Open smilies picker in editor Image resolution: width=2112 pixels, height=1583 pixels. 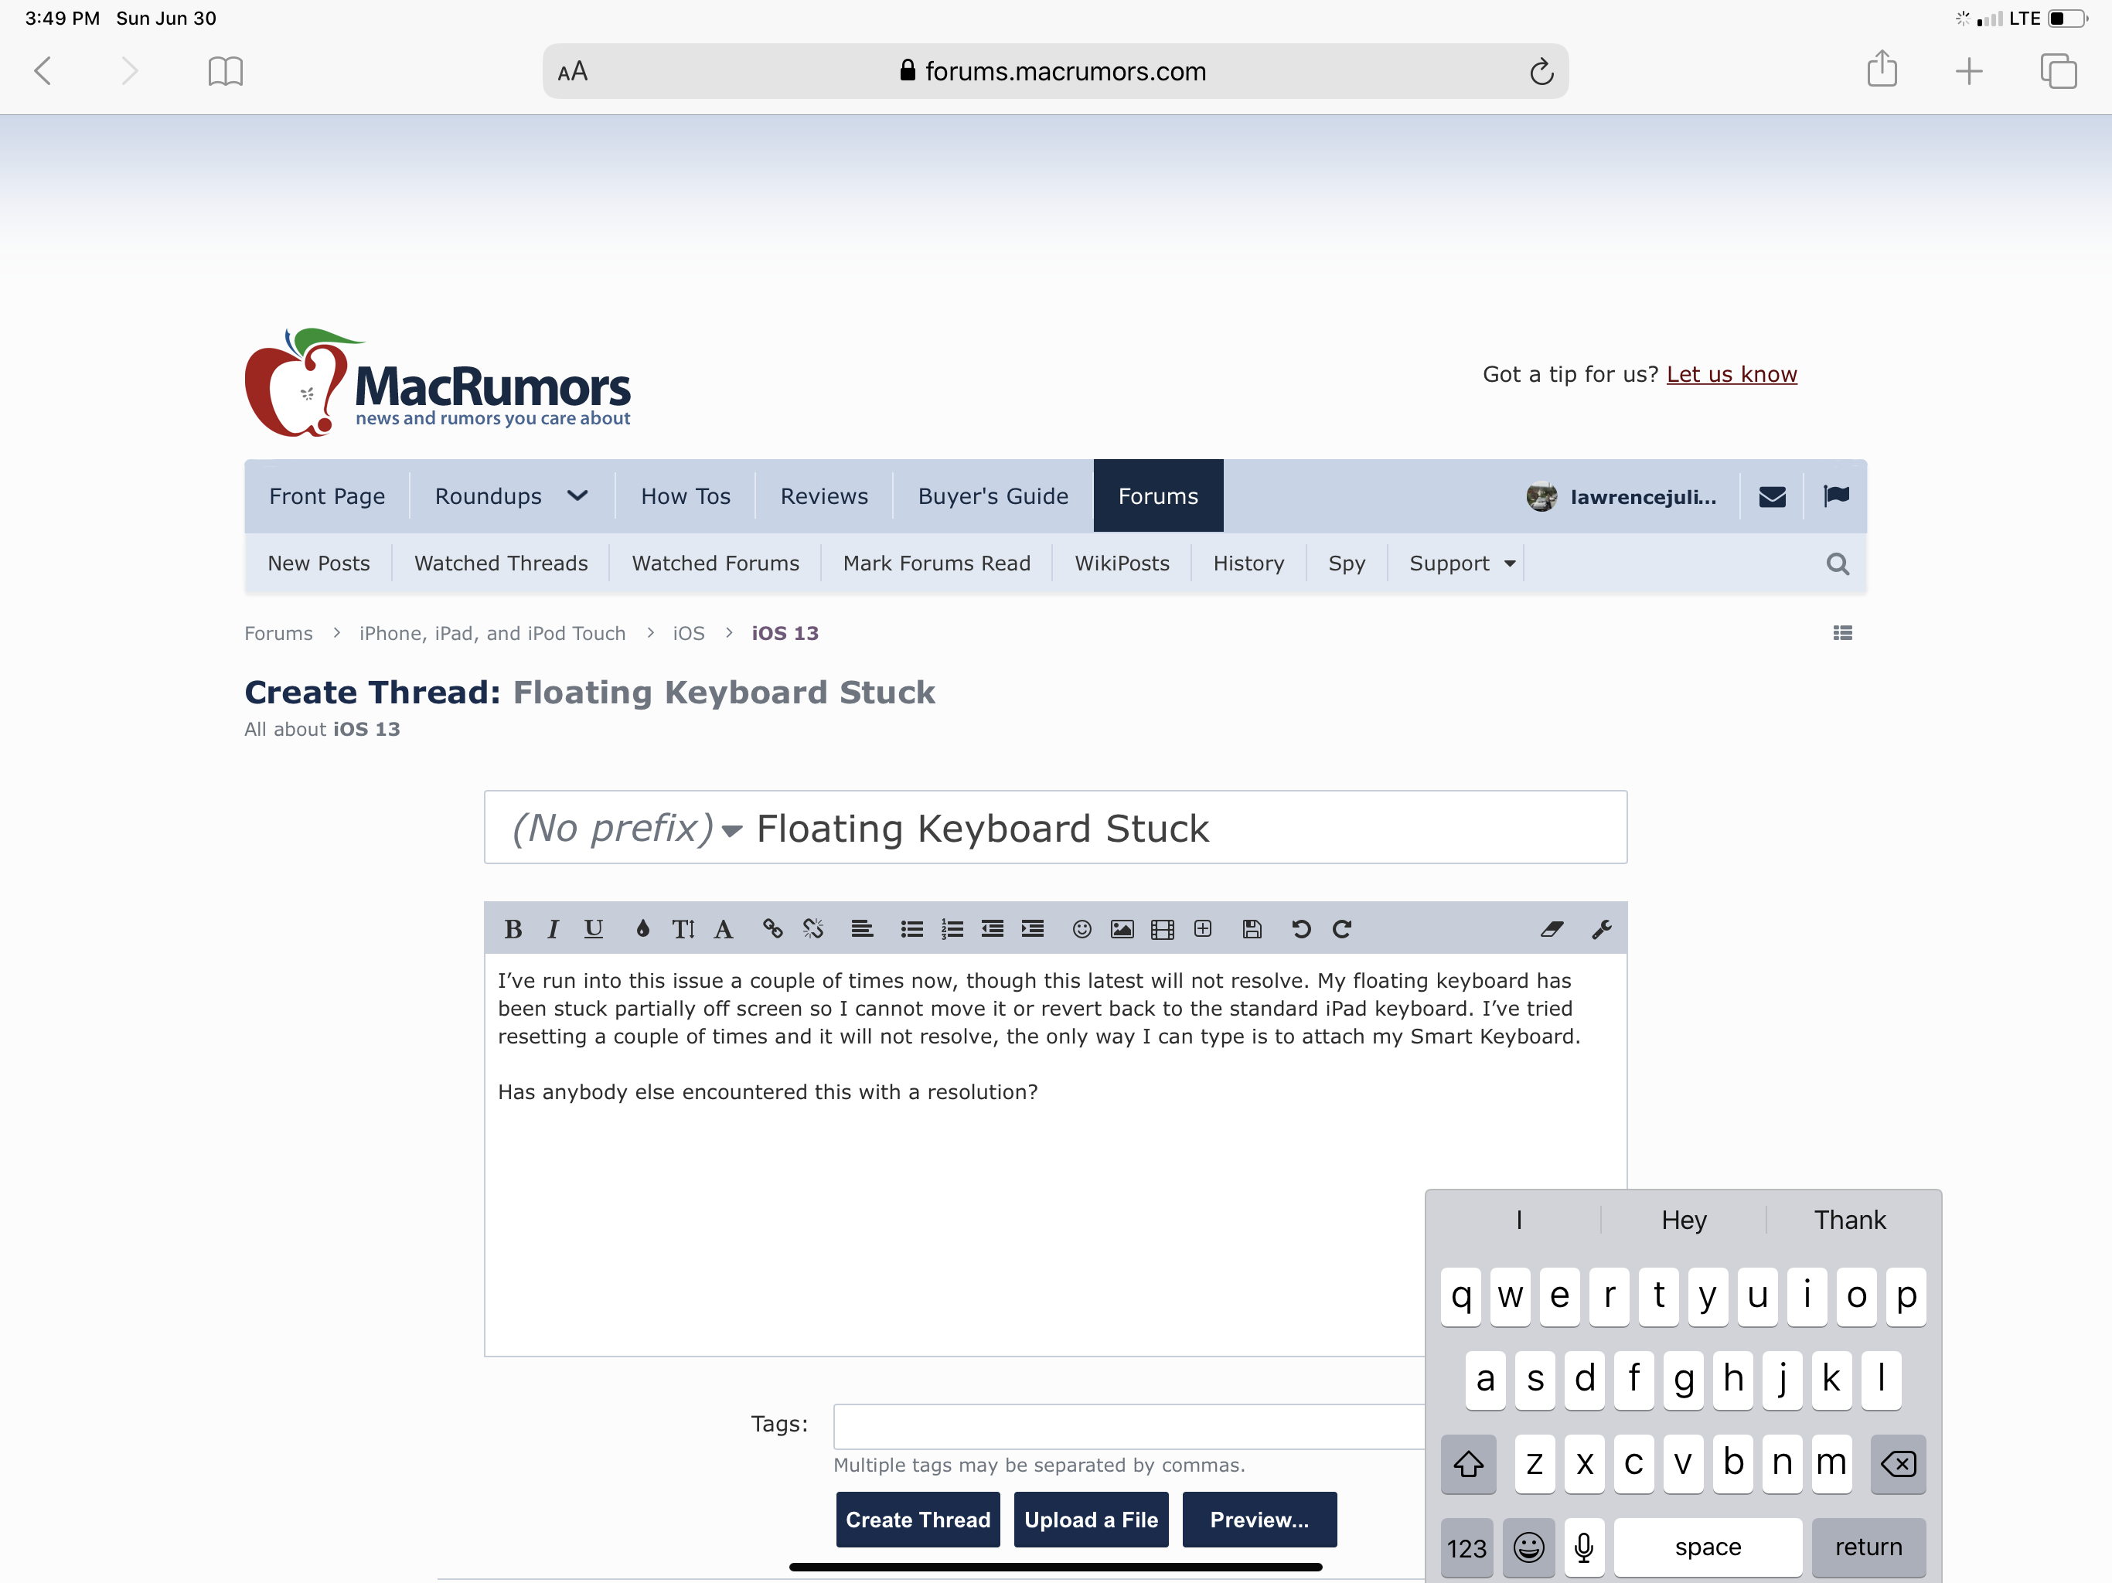[x=1082, y=929]
